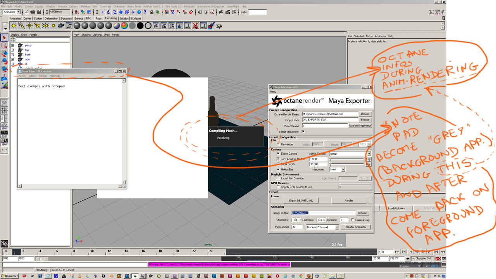Click the Octane pinwheel shelf icon
The width and height of the screenshot is (496, 279).
point(219,26)
